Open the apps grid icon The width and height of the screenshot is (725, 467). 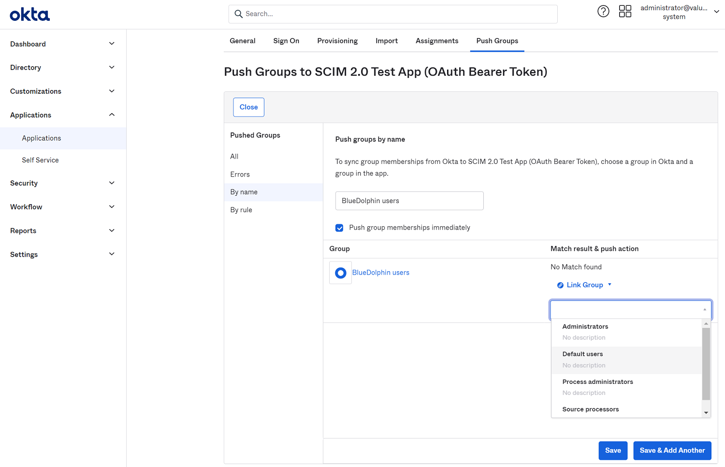[625, 11]
